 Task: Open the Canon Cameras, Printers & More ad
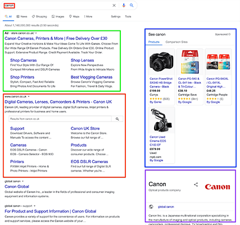56,38
